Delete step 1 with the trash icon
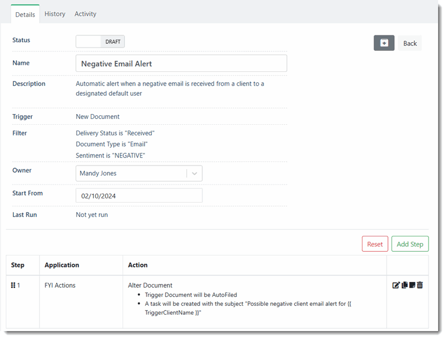The image size is (446, 339). pos(420,285)
